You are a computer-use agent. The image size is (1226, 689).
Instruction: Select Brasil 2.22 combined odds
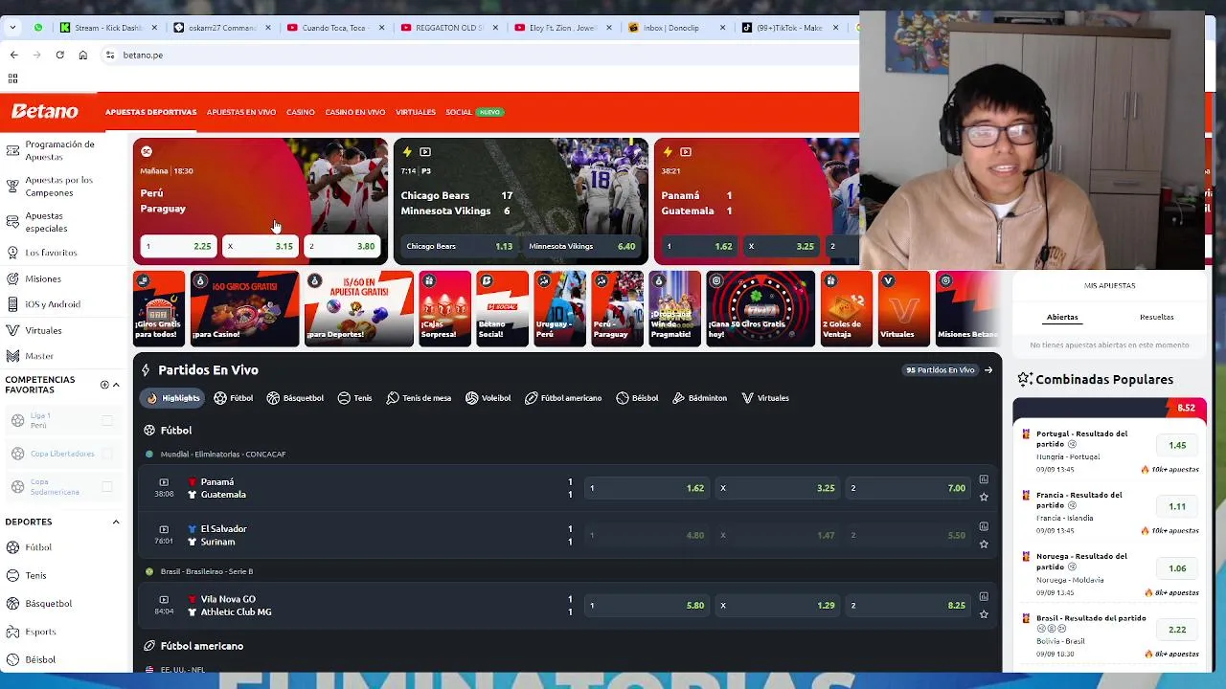1177,630
